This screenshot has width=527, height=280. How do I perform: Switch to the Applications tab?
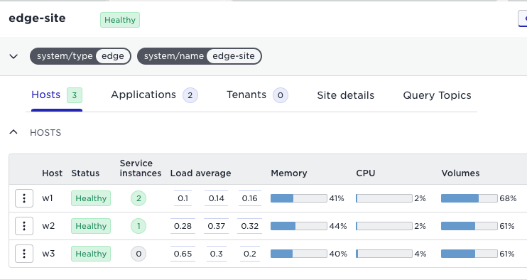click(x=154, y=95)
